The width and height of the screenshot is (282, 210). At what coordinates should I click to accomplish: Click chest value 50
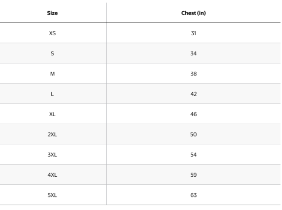194,134
